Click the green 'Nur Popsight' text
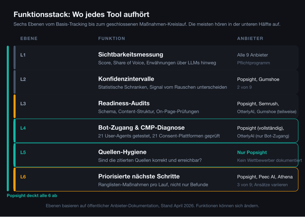305x217 pixels. coord(252,152)
